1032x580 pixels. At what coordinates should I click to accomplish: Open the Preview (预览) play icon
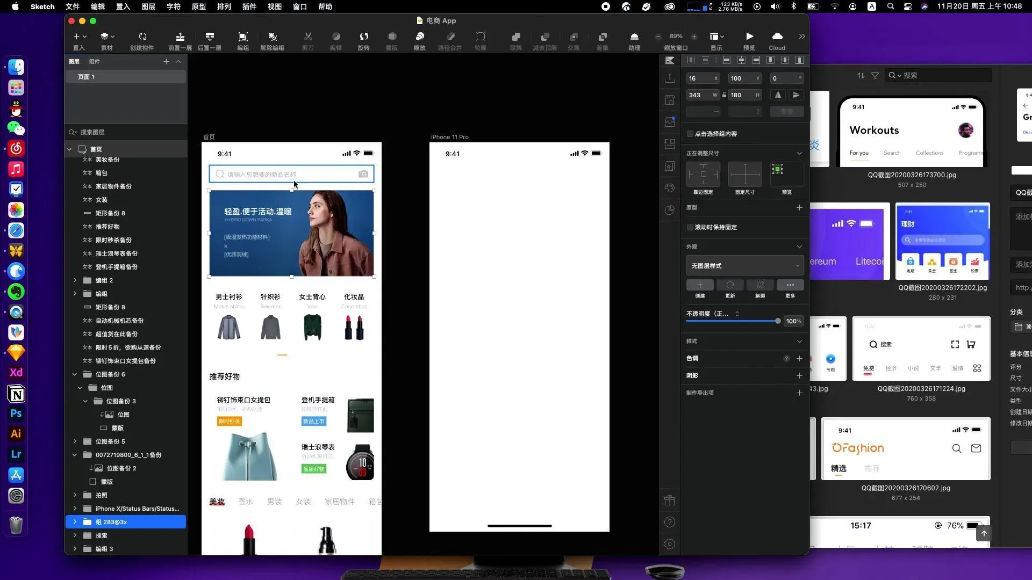749,37
